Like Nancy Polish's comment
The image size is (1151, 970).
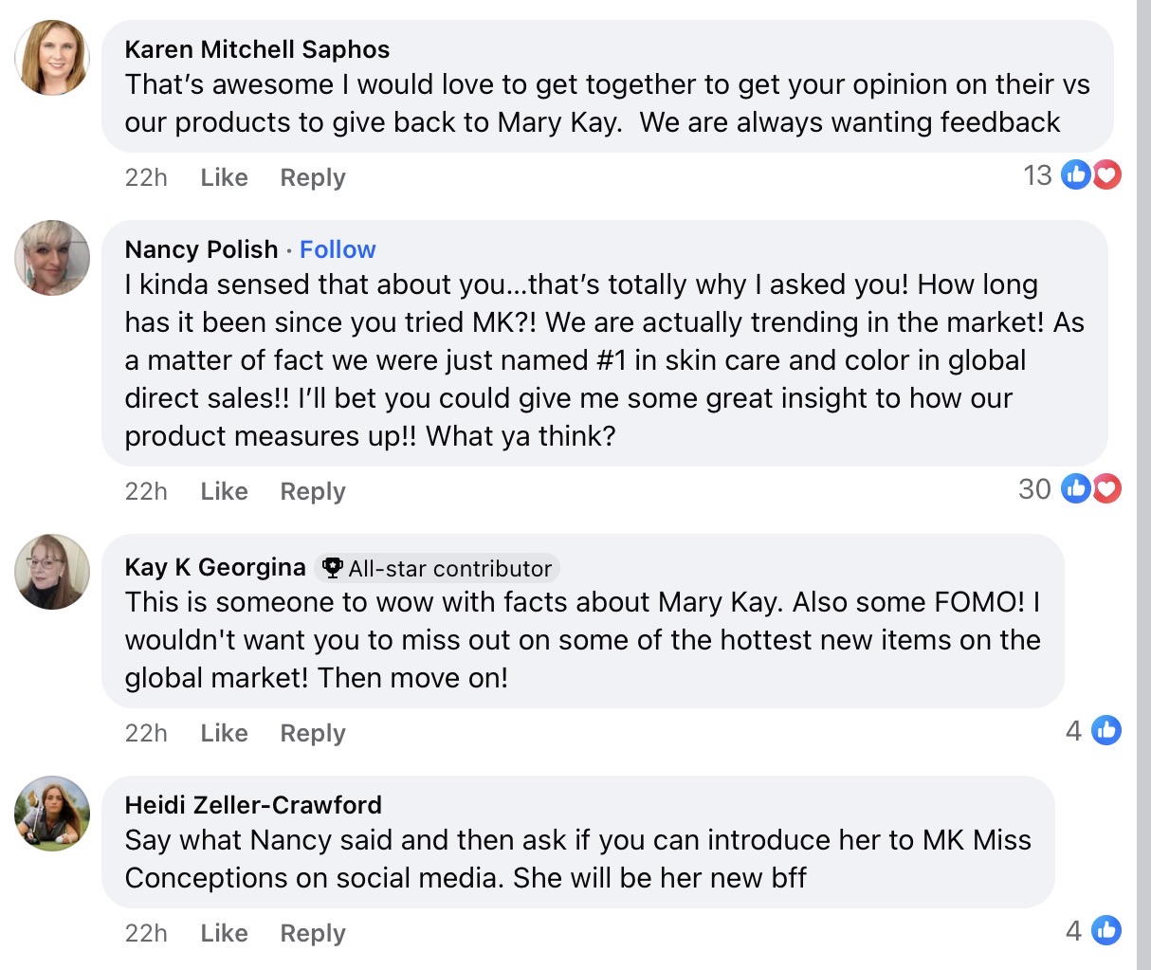[x=224, y=491]
